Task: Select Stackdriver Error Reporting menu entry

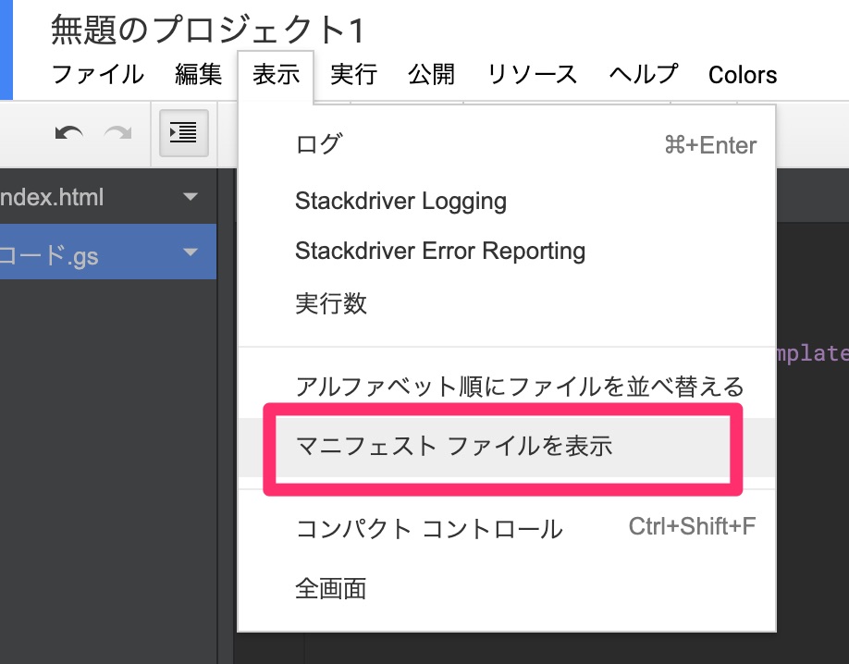Action: tap(440, 251)
